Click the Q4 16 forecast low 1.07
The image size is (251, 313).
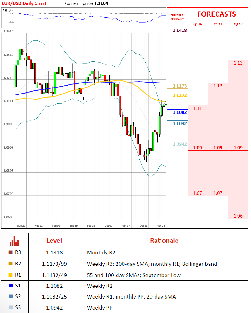click(x=197, y=193)
